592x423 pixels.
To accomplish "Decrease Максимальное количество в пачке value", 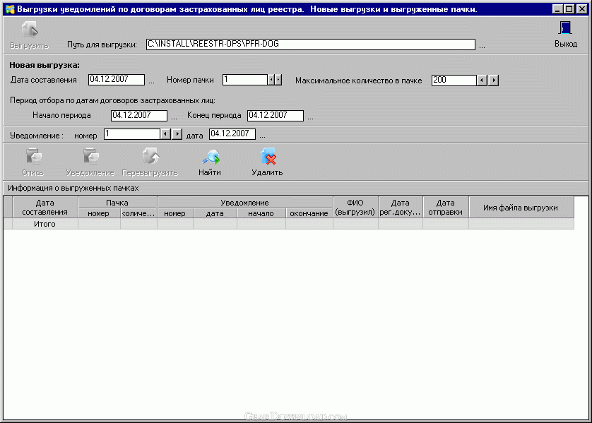I will tap(482, 80).
